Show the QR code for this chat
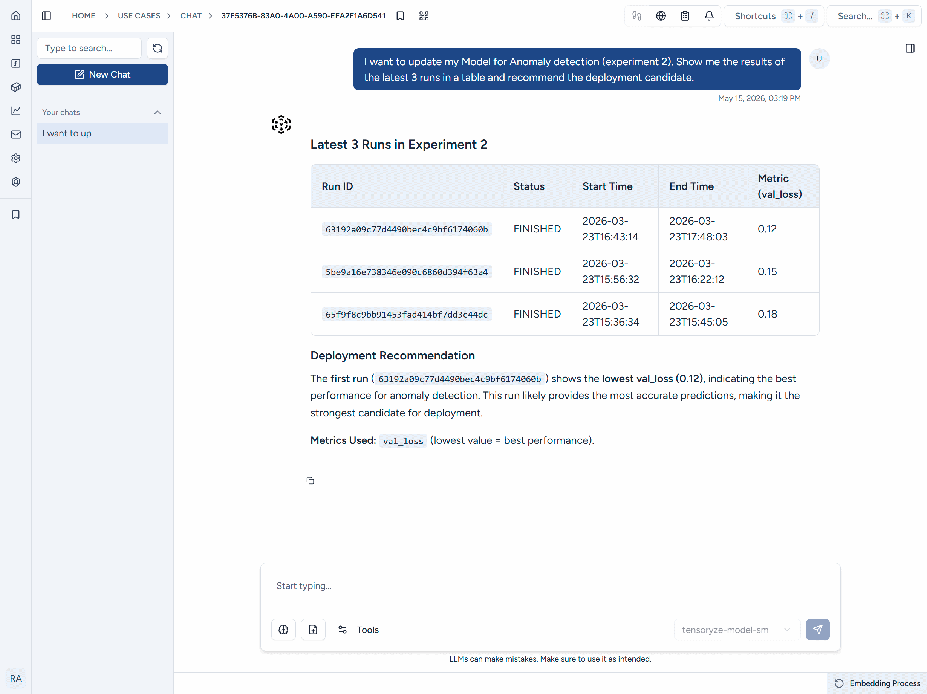This screenshot has height=694, width=927. tap(424, 16)
